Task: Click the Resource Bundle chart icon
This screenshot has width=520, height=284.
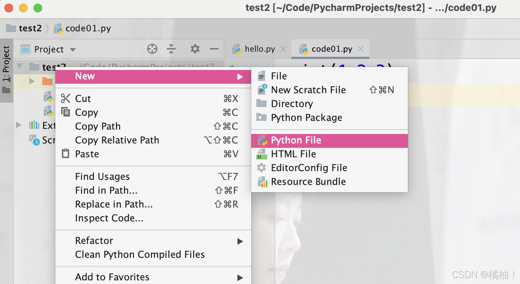Action: (262, 182)
